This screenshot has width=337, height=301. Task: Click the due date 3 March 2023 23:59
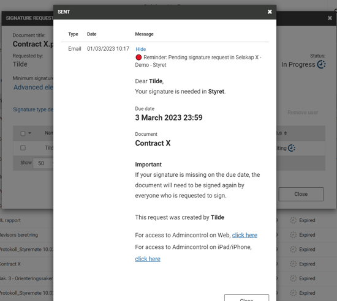(x=168, y=117)
